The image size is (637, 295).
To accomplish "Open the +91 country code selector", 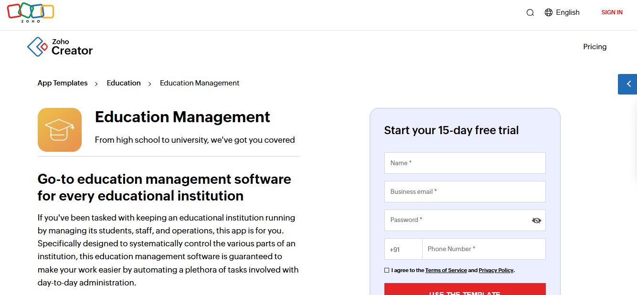I will tap(403, 249).
